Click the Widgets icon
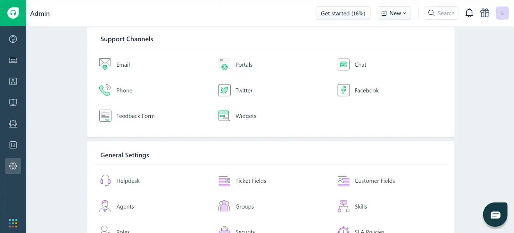The height and width of the screenshot is (233, 514). [224, 116]
